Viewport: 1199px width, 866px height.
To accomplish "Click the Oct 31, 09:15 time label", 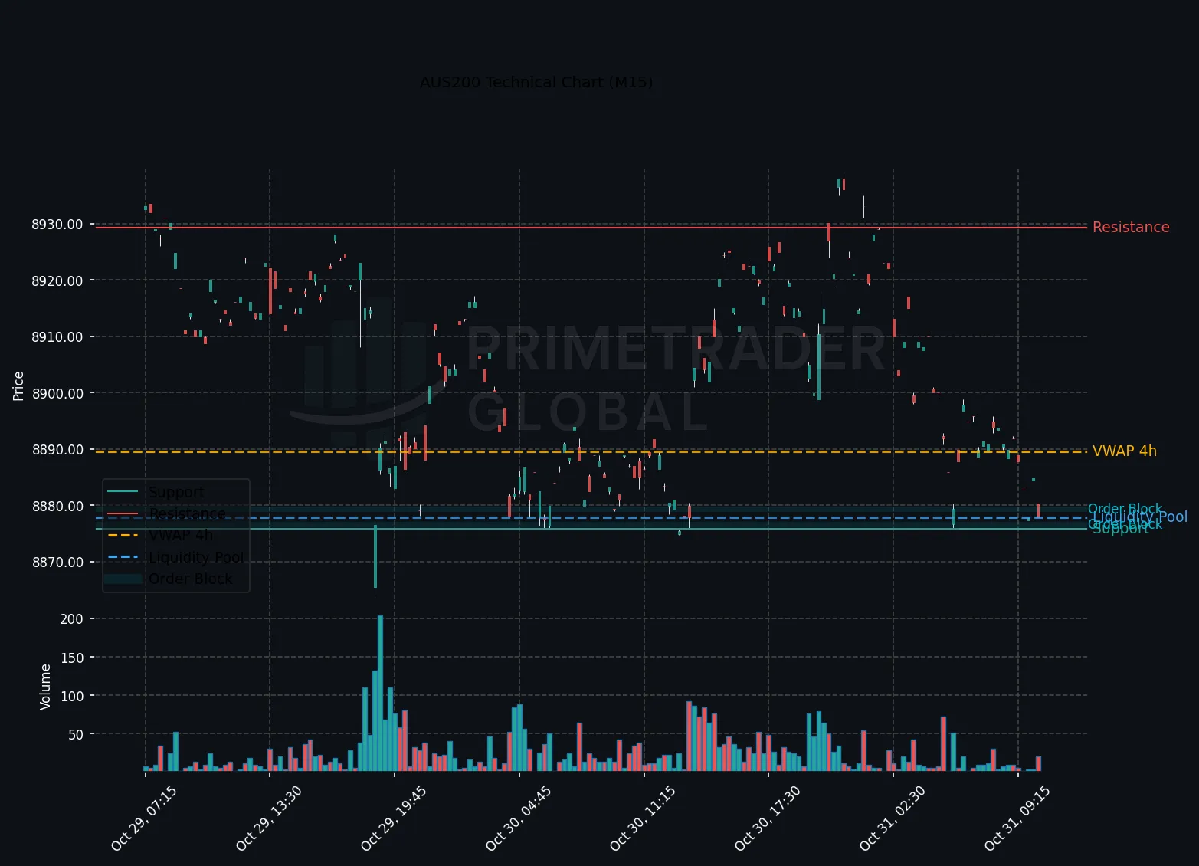I will pyautogui.click(x=1017, y=818).
